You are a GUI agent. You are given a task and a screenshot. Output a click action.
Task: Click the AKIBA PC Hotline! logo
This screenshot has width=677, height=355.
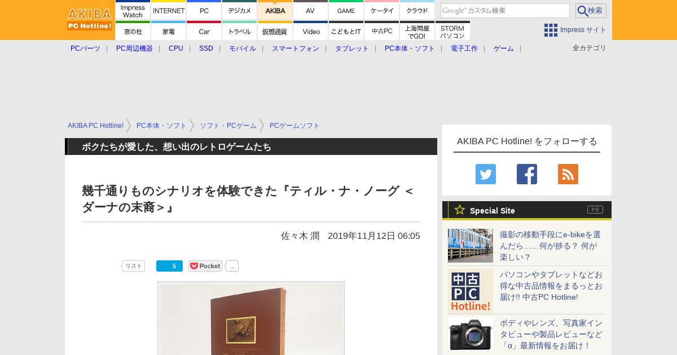(x=90, y=19)
